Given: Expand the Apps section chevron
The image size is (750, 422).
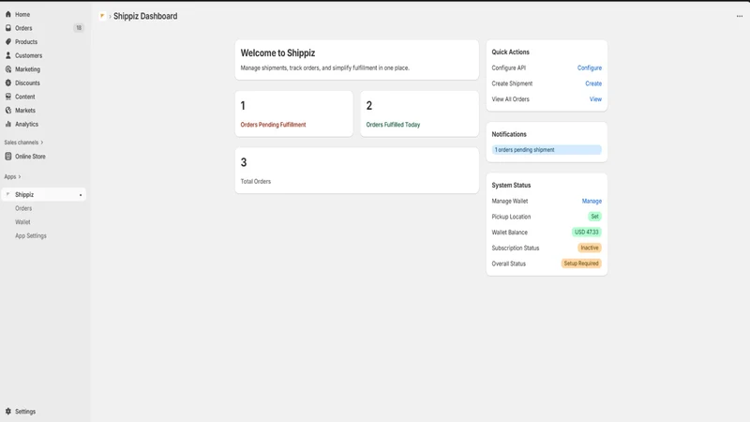Looking at the screenshot, I should pos(19,176).
